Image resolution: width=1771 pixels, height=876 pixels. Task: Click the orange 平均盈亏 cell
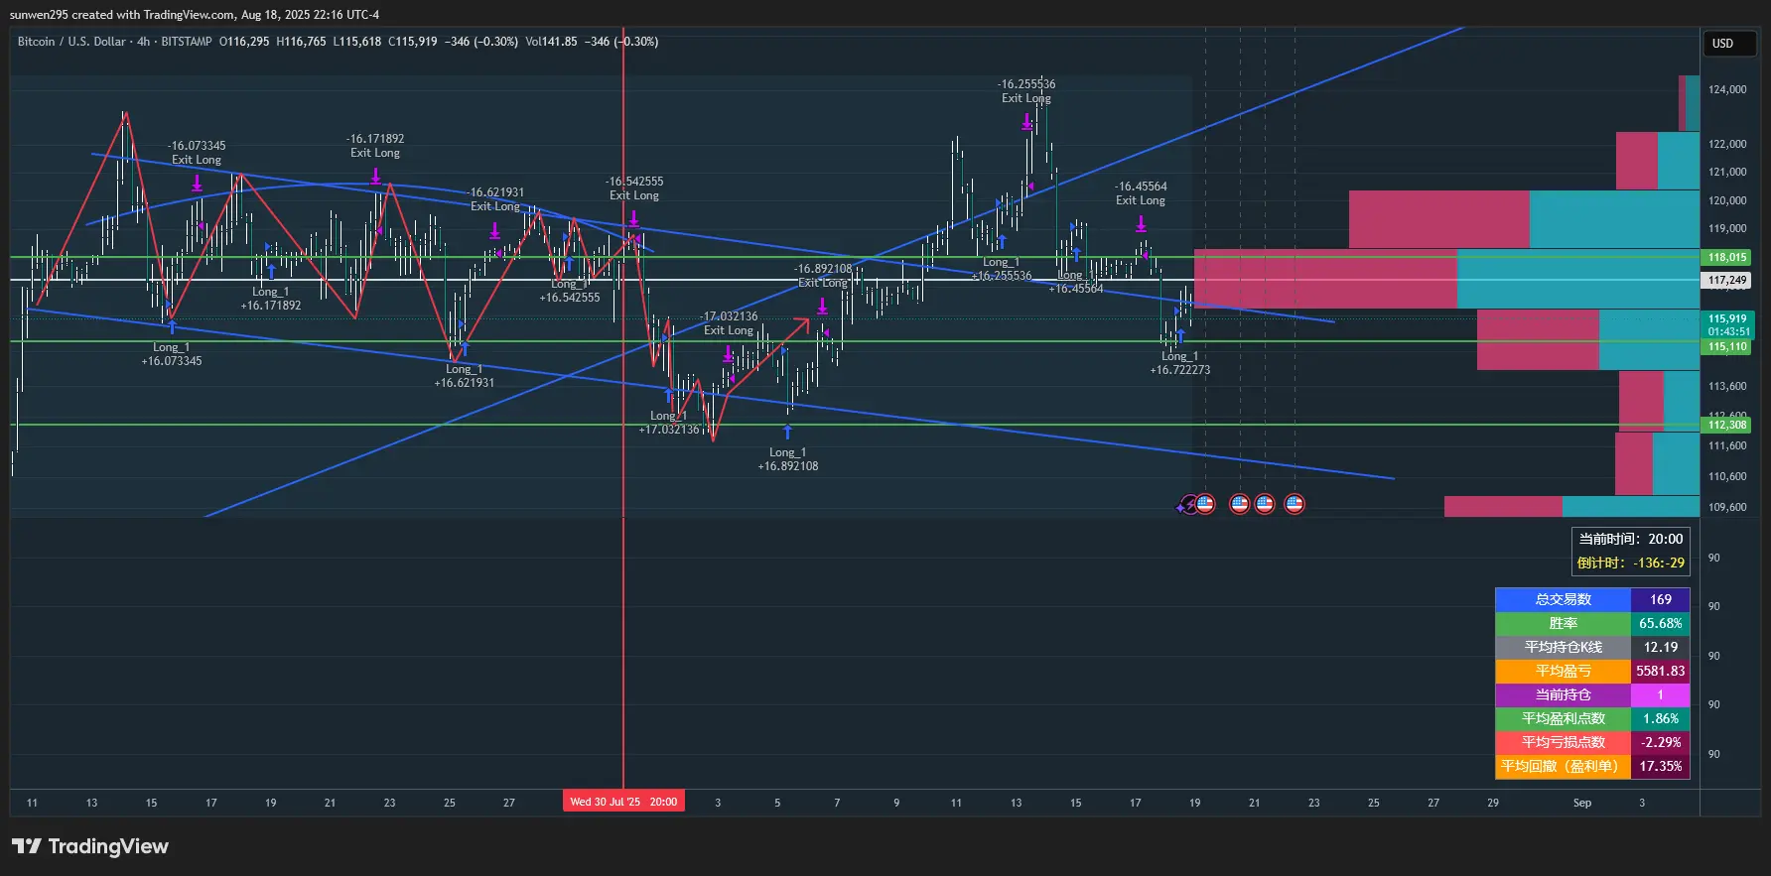(x=1564, y=671)
